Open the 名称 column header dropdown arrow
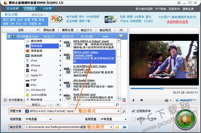The height and width of the screenshot is (133, 201). [x=38, y=30]
